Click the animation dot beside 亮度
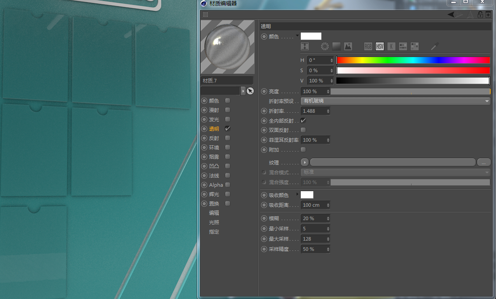Viewport: 496px width, 299px height. click(264, 91)
